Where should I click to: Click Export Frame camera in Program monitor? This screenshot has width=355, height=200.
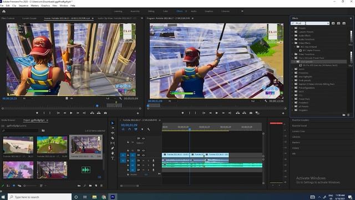(251, 113)
